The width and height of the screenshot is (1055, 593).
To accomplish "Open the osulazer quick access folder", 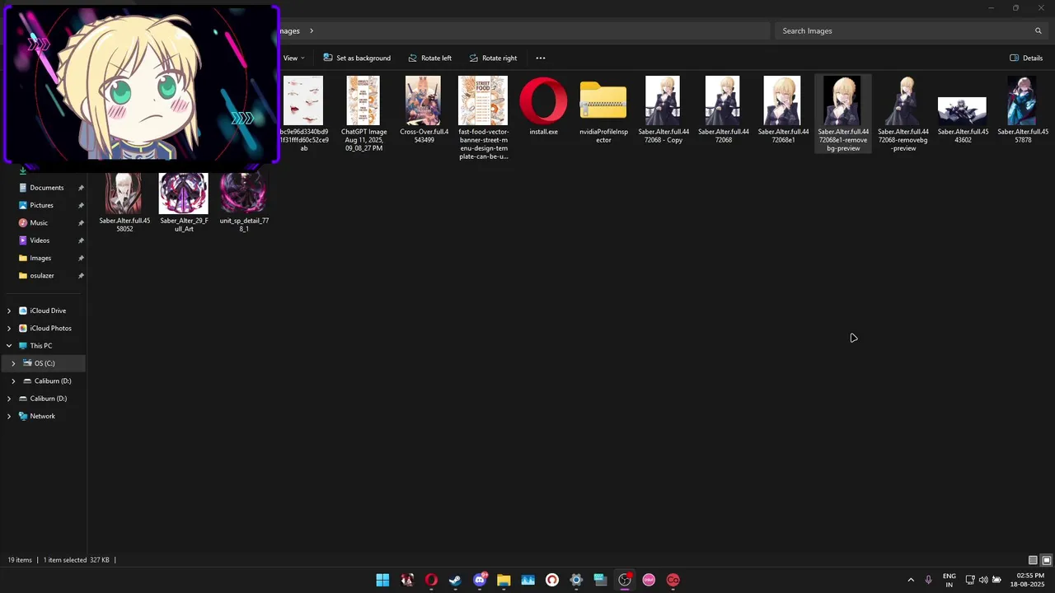I will (x=41, y=276).
